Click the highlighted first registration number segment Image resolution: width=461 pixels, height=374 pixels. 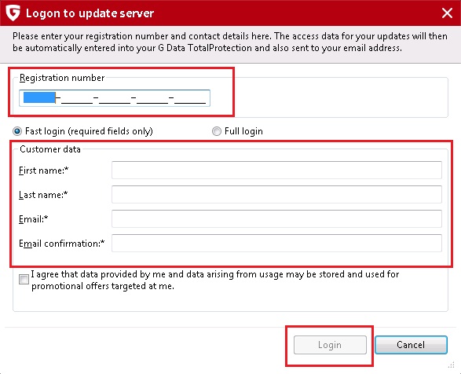click(x=39, y=97)
